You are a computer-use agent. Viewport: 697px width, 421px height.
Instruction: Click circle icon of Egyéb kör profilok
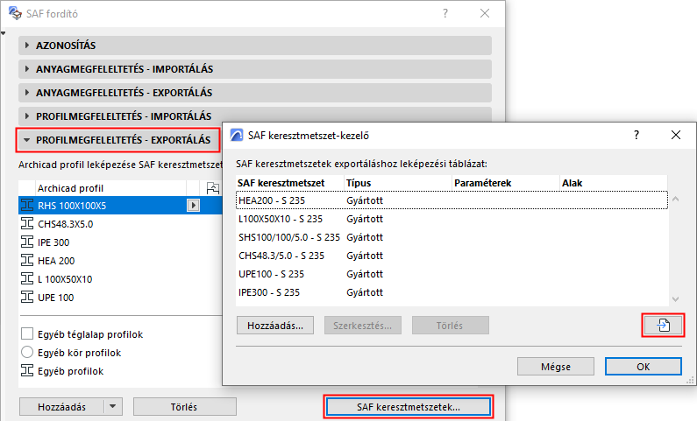pyautogui.click(x=27, y=352)
